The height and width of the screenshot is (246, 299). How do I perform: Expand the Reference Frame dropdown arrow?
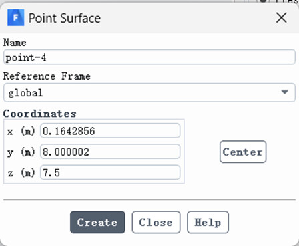pyautogui.click(x=284, y=92)
